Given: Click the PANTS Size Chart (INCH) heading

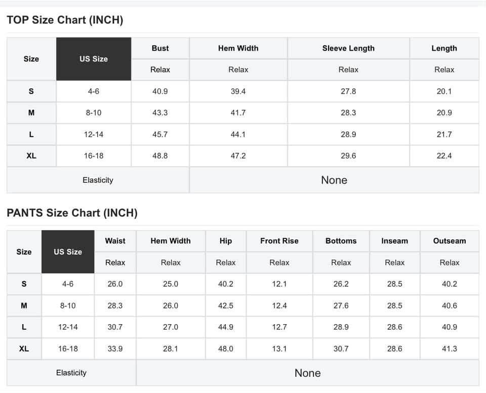Looking at the screenshot, I should [72, 213].
